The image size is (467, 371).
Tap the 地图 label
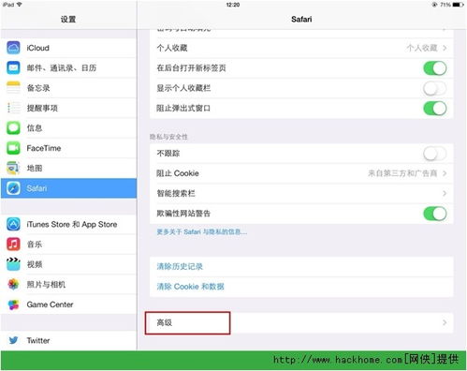tap(35, 168)
